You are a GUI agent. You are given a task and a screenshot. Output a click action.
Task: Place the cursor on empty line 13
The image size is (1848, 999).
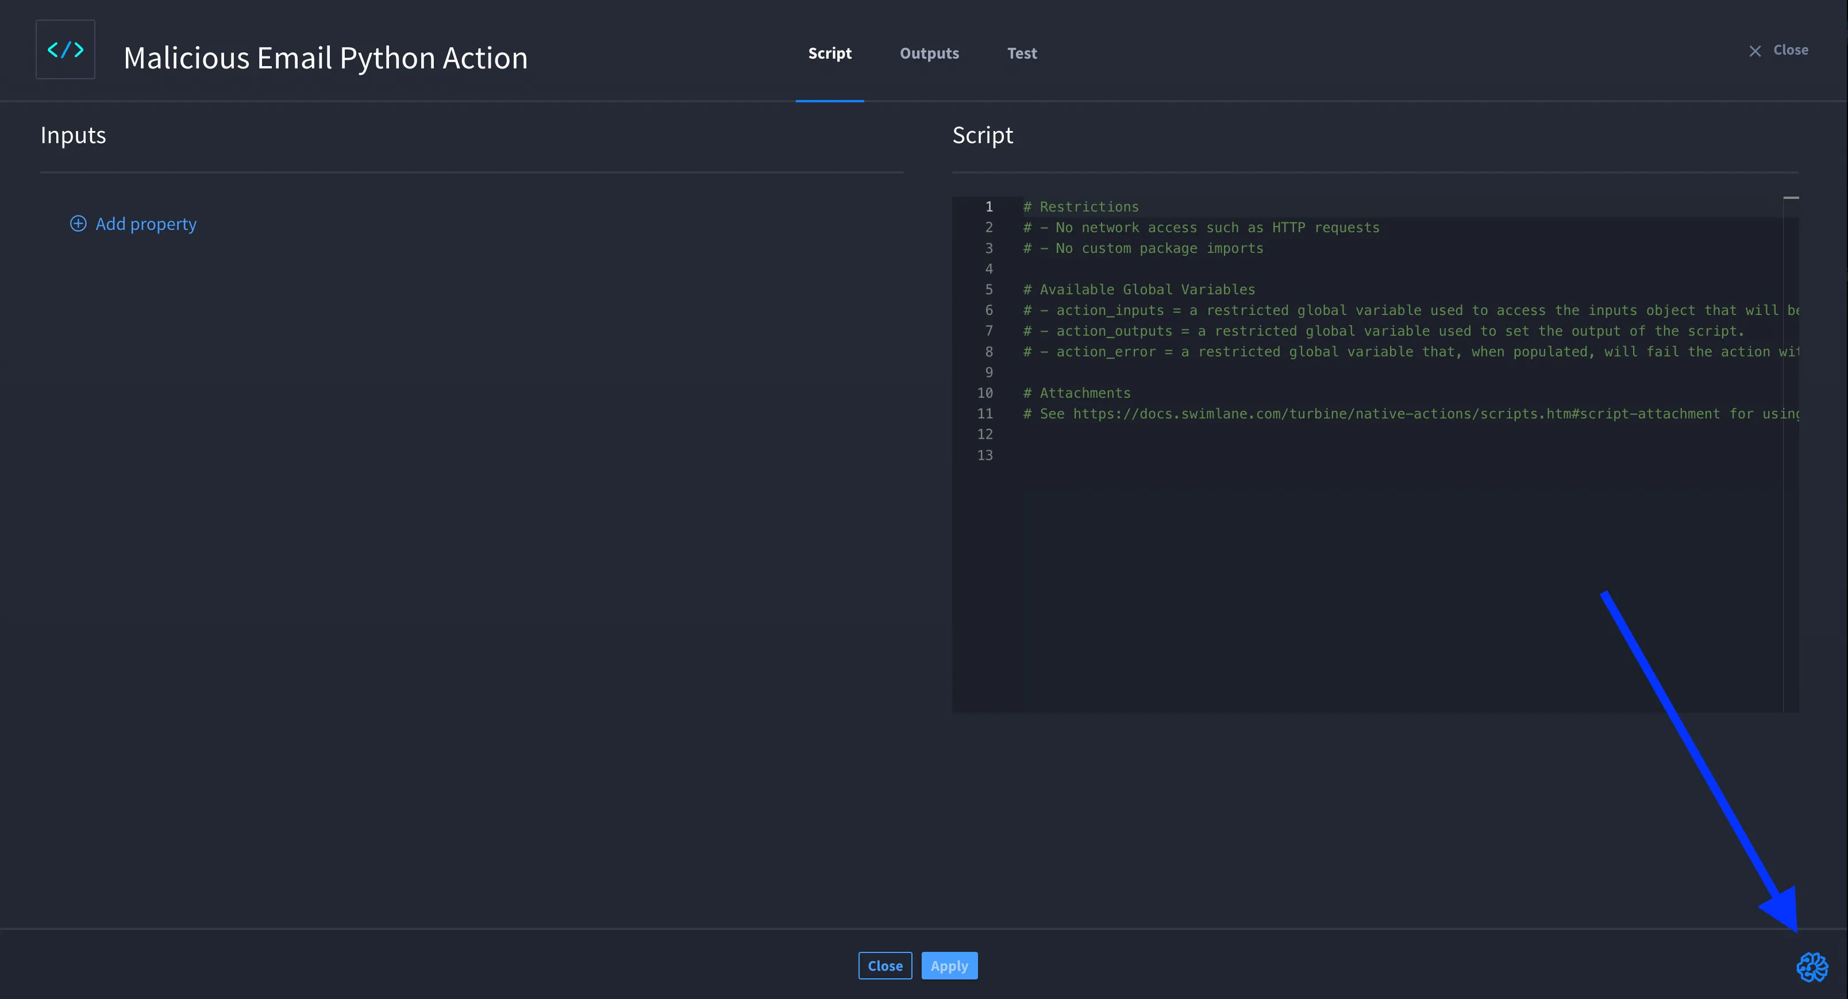tap(1403, 455)
